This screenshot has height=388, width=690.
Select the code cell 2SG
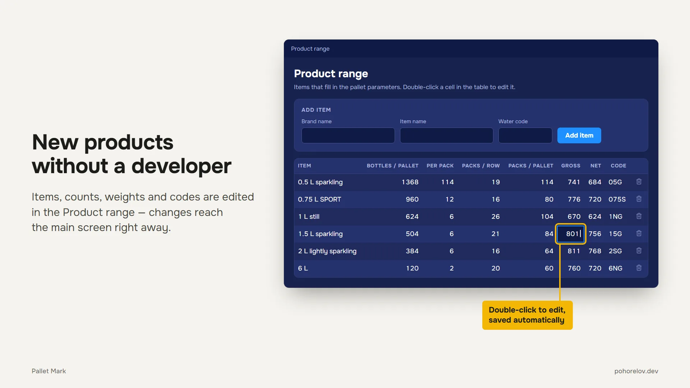[x=615, y=251]
